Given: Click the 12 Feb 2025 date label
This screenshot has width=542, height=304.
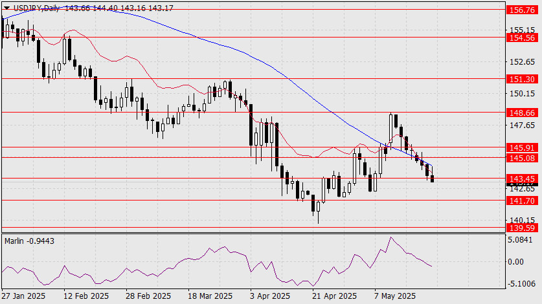Looking at the screenshot, I should pyautogui.click(x=85, y=296).
